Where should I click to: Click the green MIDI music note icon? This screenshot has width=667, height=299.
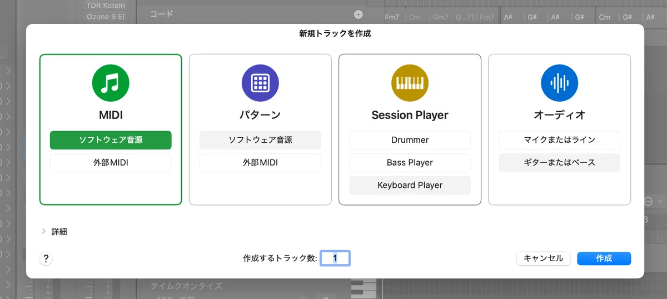111,83
